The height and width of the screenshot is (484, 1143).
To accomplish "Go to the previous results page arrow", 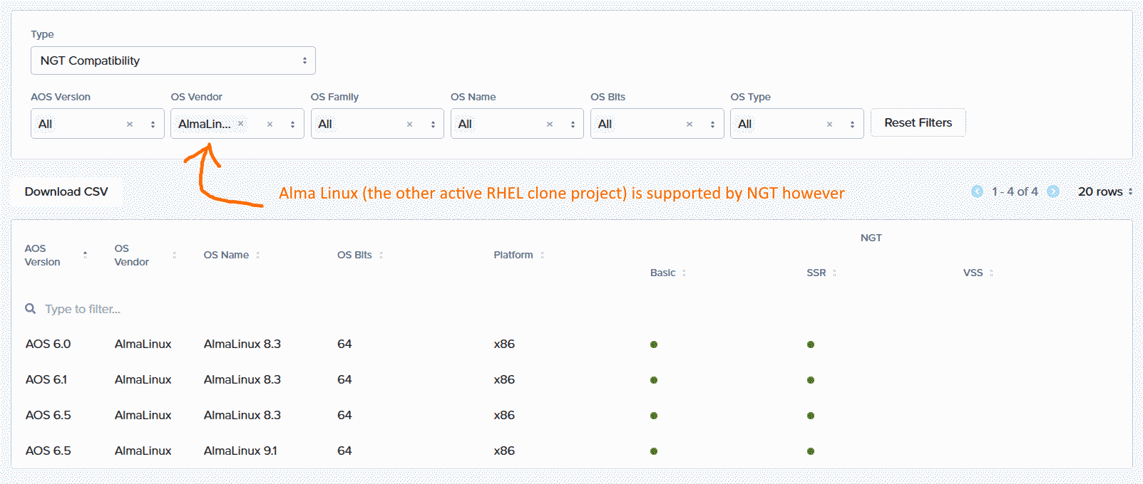I will click(x=977, y=191).
